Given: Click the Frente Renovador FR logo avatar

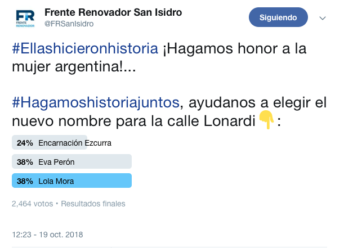Looking at the screenshot, I should [26, 18].
